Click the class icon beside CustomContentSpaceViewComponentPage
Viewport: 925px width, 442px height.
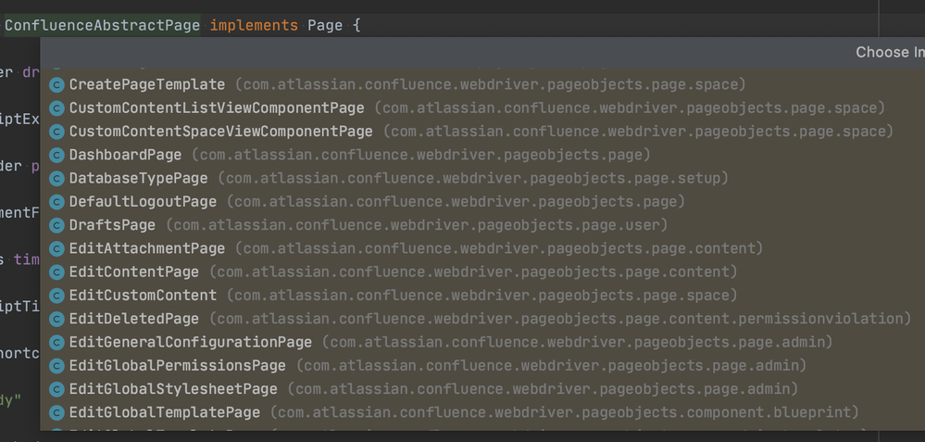(56, 132)
